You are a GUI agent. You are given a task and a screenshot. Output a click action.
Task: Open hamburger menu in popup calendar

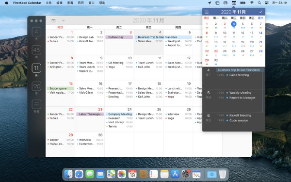[207, 12]
